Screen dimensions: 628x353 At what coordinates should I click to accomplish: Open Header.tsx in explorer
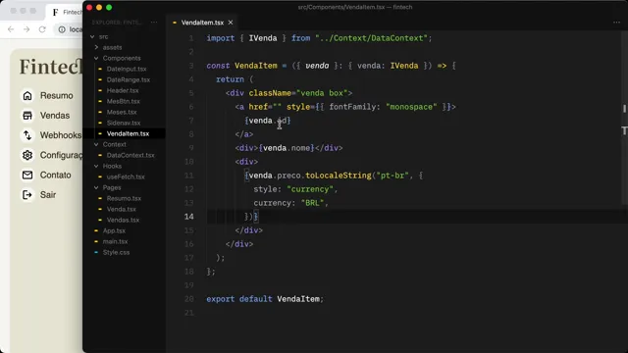point(123,90)
